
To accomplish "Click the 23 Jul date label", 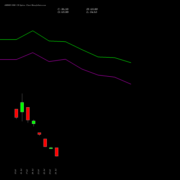I will (50, 172).
